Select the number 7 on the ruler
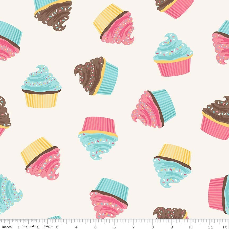 [x=134, y=227]
